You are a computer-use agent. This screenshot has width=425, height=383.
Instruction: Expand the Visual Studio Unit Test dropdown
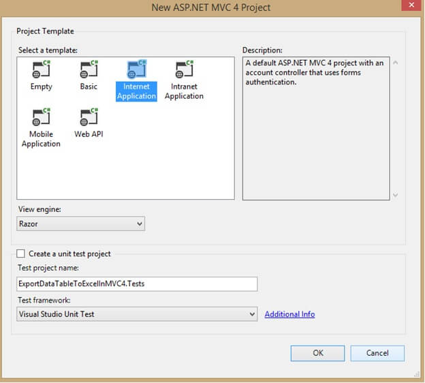click(137, 314)
